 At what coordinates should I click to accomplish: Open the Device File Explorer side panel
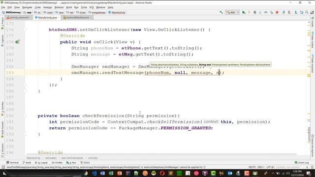tap(313, 146)
